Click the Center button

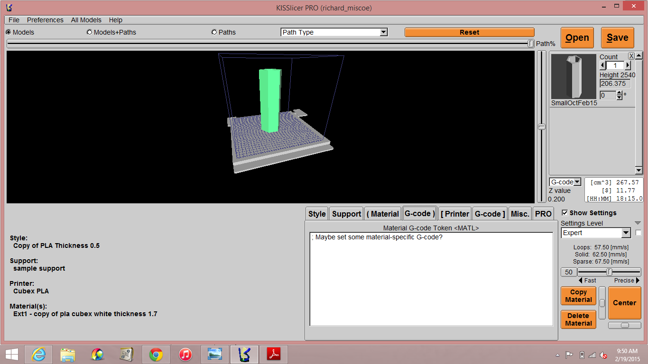624,303
